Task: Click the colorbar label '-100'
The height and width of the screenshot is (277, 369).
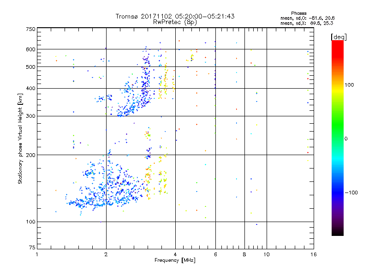Action: [351, 193]
